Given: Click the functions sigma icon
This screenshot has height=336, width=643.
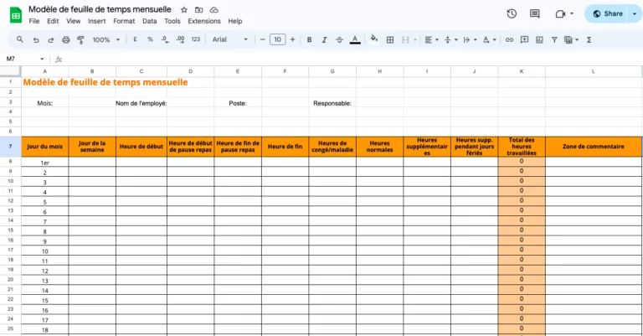Looking at the screenshot, I should (x=589, y=39).
